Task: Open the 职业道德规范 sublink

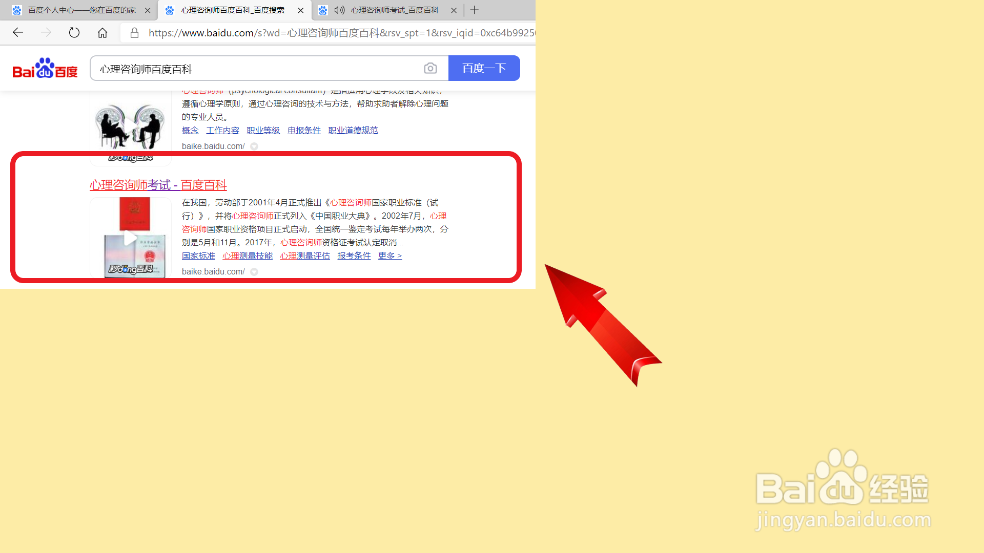Action: click(353, 130)
